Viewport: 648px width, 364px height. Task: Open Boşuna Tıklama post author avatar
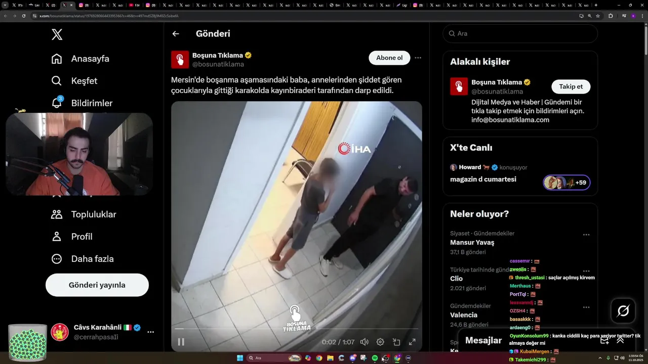[180, 60]
